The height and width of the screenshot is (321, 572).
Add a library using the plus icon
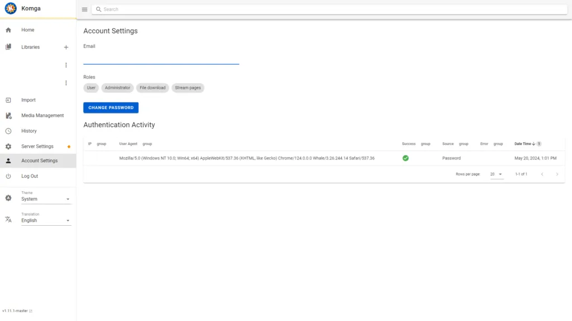(x=66, y=47)
